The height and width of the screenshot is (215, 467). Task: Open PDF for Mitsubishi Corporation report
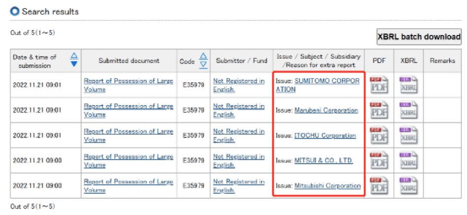[379, 186]
